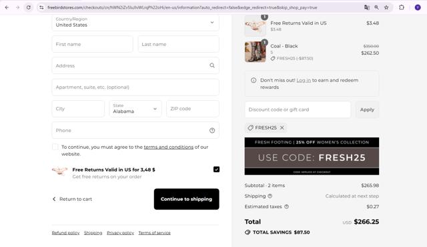Reload the checkout page
Image resolution: width=427 pixels, height=247 pixels.
click(29, 7)
